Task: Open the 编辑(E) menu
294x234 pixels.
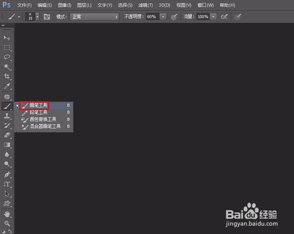Action: 45,5
